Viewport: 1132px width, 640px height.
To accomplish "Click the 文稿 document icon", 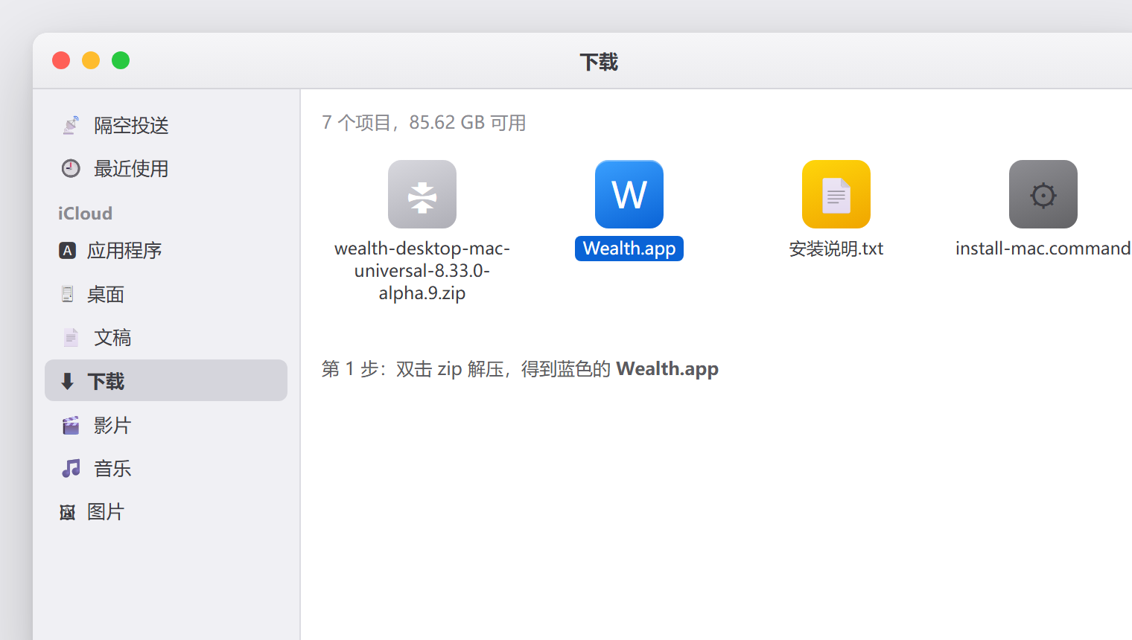I will (x=71, y=338).
